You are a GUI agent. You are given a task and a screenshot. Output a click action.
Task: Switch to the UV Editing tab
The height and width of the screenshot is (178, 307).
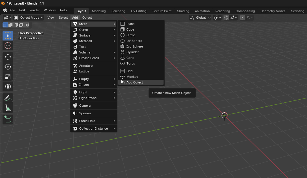click(139, 11)
